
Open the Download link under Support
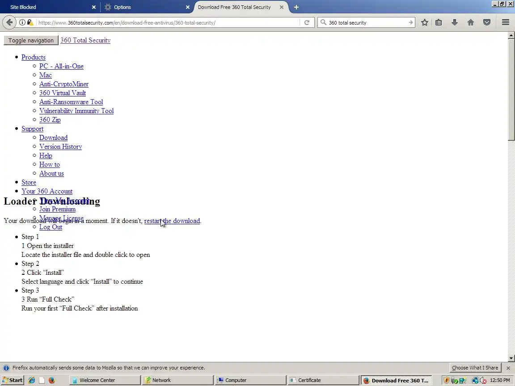click(x=54, y=138)
